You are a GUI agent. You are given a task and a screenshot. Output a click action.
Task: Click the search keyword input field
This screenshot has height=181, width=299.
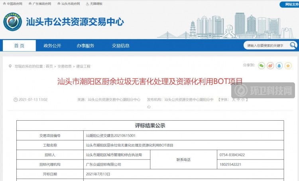pyautogui.click(x=265, y=46)
